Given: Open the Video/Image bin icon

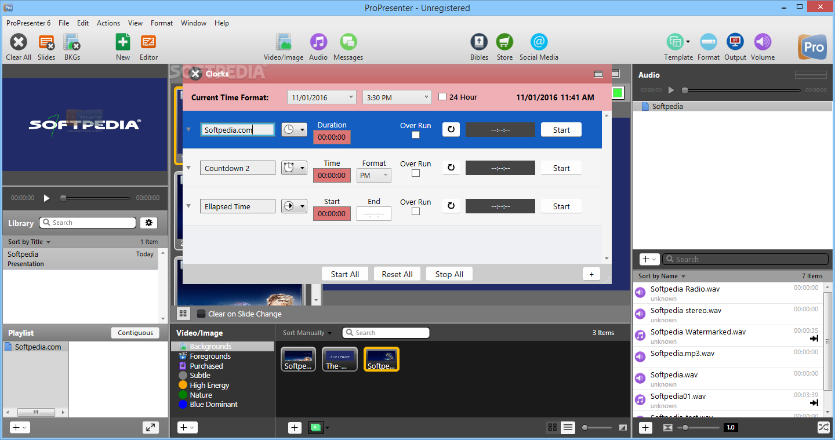Looking at the screenshot, I should click(284, 42).
